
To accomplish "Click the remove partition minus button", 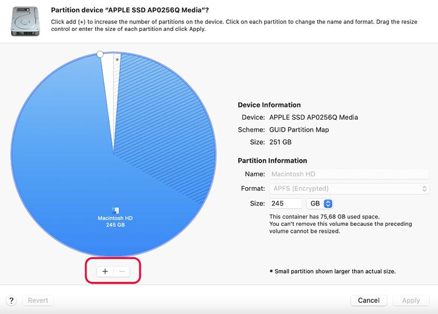I will [x=122, y=271].
